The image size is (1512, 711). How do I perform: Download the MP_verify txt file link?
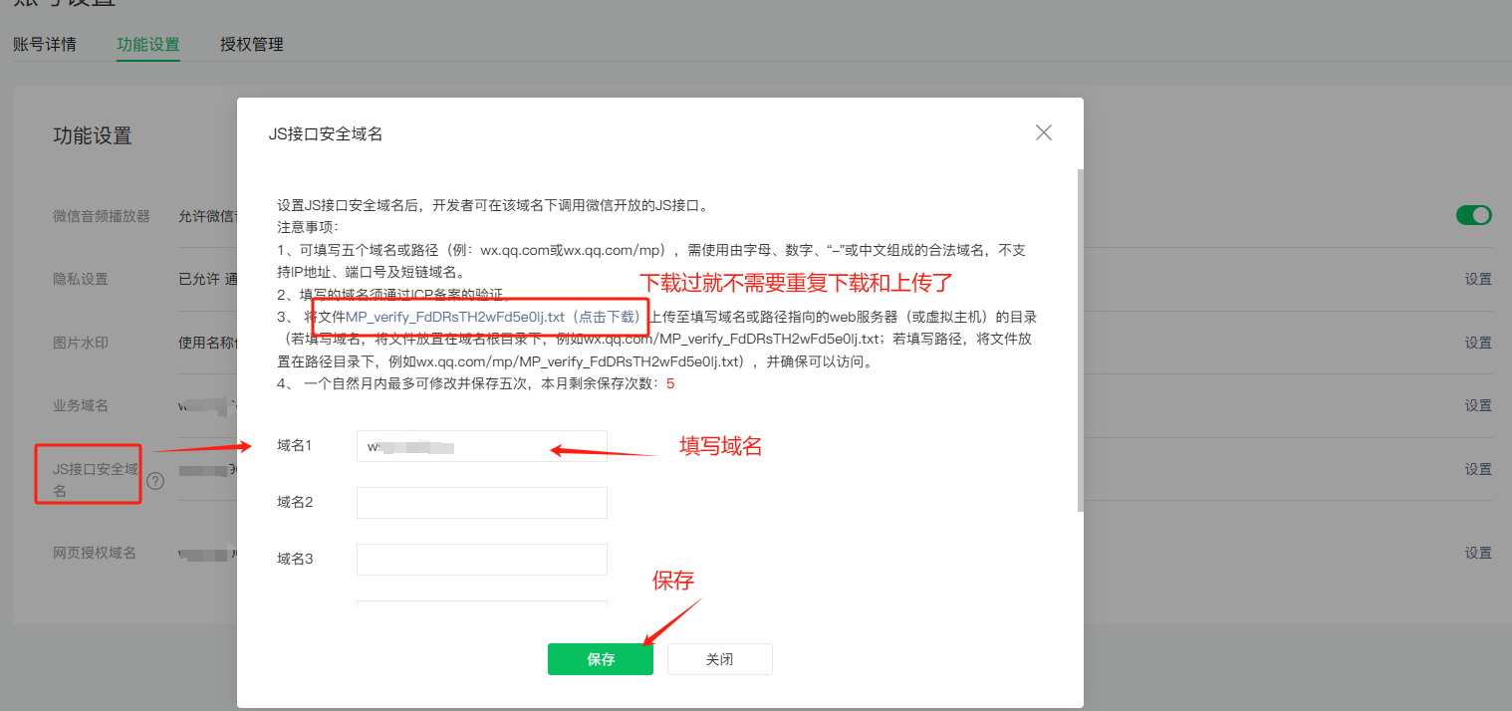coord(492,317)
